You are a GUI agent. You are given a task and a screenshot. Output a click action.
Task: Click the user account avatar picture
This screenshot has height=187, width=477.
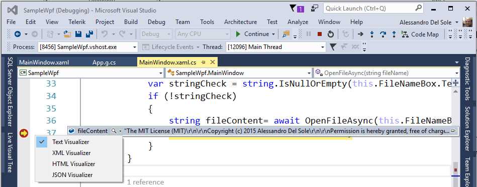tap(467, 22)
